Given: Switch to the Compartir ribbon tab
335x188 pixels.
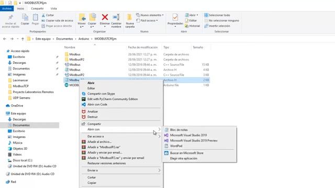Looking at the screenshot, I should pos(37,8).
